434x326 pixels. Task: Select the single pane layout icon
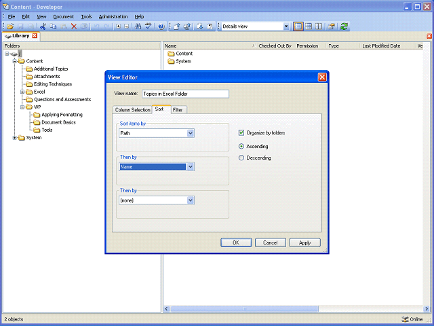298,26
